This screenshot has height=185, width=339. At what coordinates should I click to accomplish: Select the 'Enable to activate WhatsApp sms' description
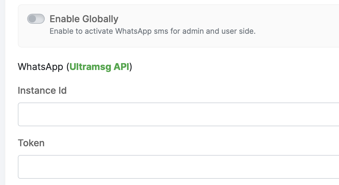(153, 31)
